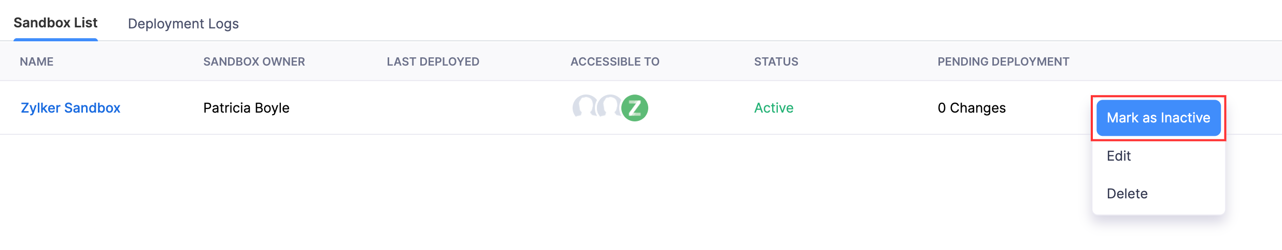
Task: Click the Active status text
Action: click(x=774, y=108)
